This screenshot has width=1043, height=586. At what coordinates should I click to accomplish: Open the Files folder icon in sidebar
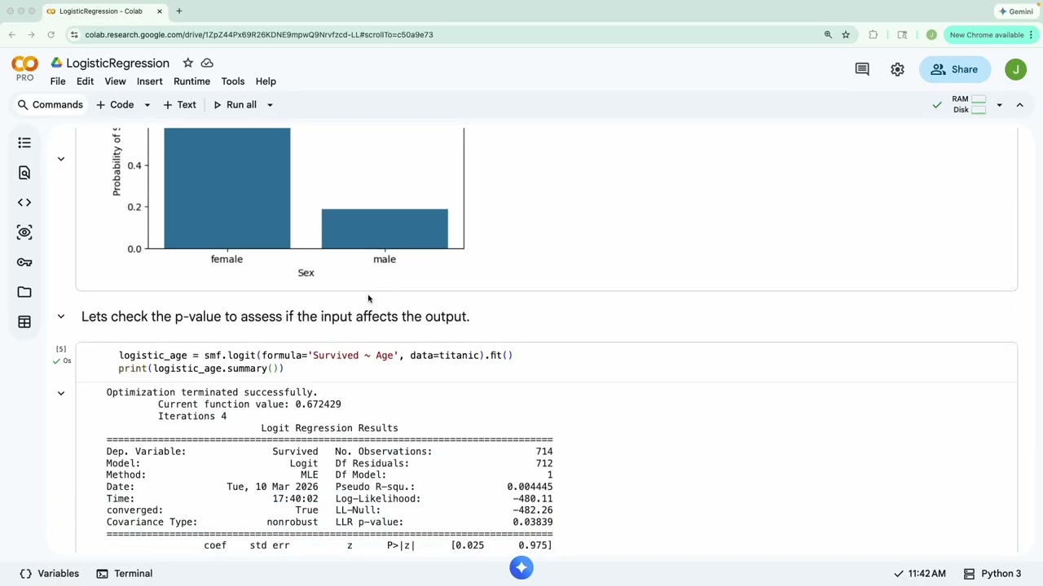click(24, 292)
